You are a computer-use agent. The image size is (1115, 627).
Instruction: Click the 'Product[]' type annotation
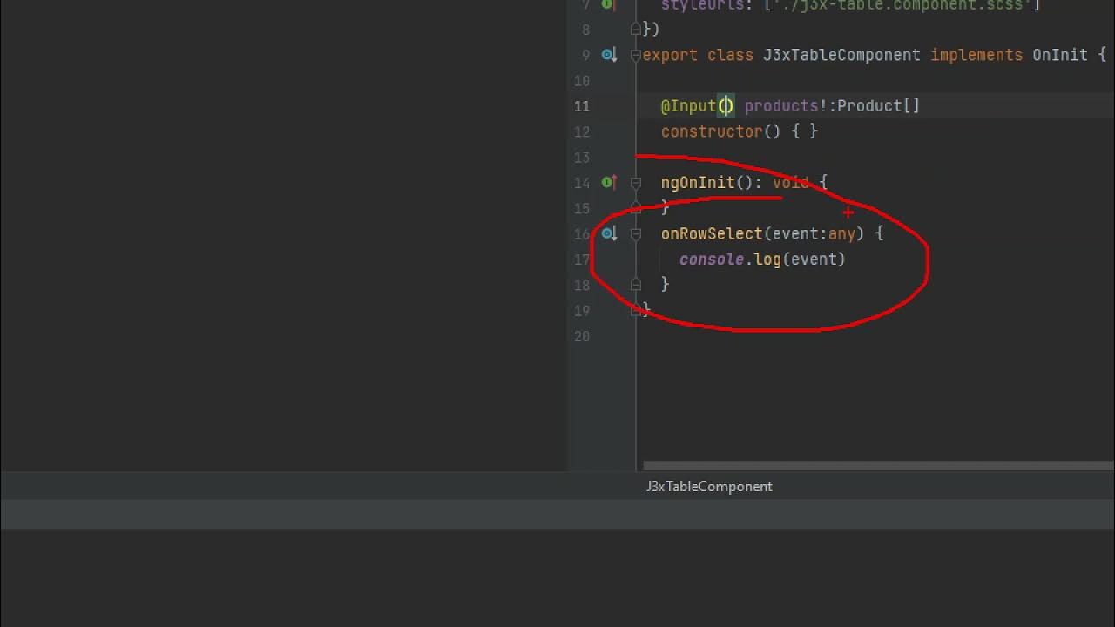pyautogui.click(x=878, y=106)
